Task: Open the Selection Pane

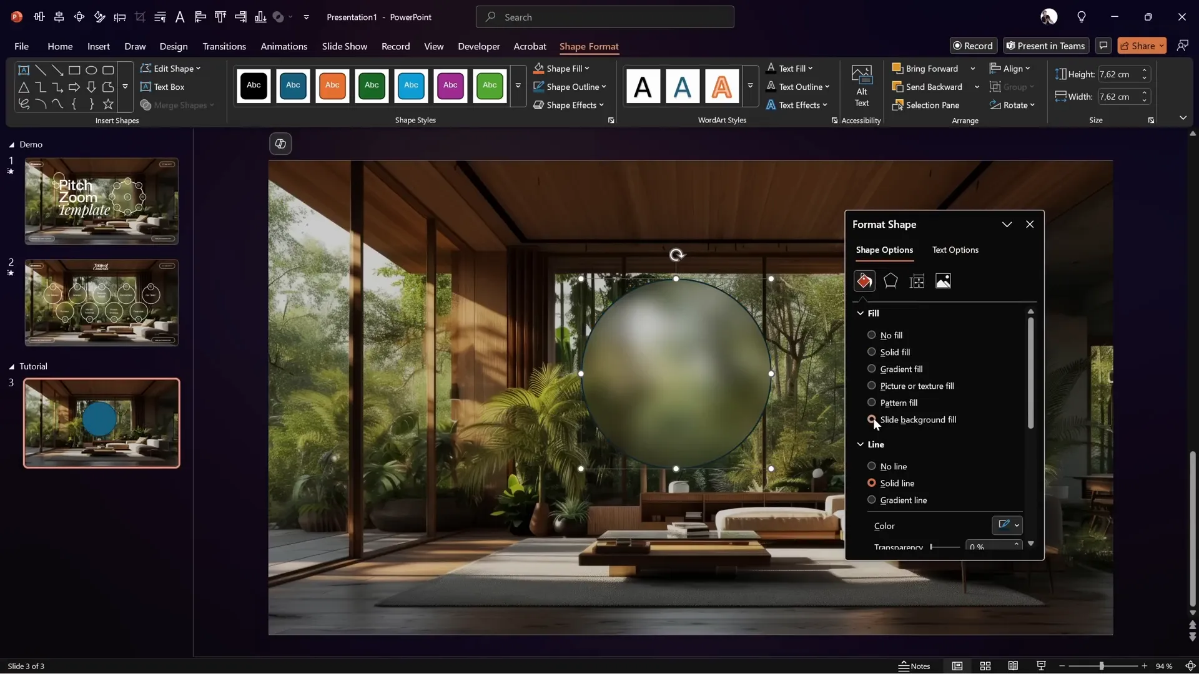Action: (x=927, y=105)
